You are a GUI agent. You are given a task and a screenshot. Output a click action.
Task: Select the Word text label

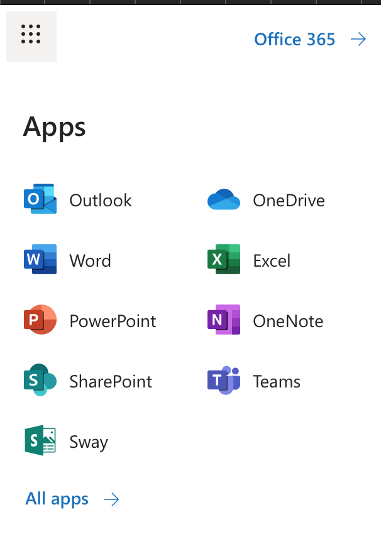coord(91,261)
